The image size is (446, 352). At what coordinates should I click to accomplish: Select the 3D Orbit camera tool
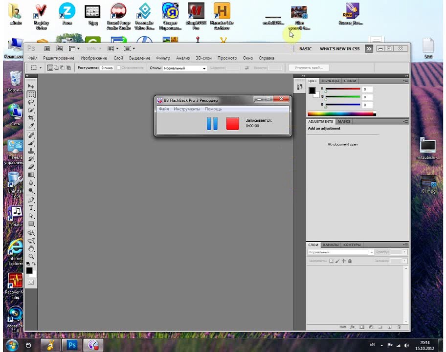[31, 241]
